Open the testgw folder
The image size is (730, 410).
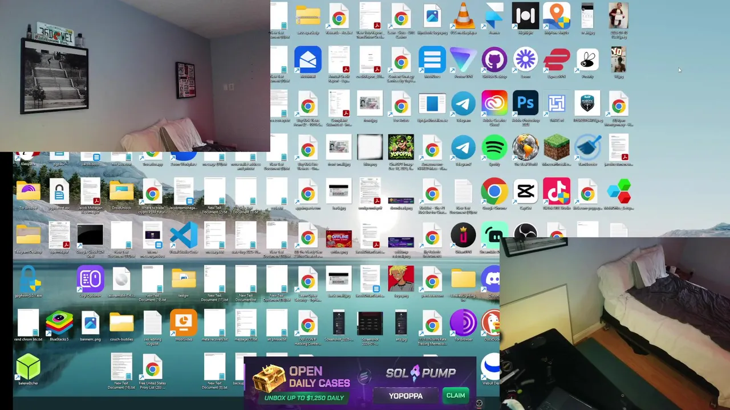[x=184, y=279]
